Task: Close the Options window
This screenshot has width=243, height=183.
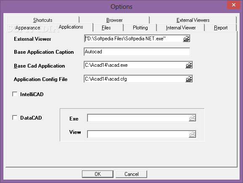Action: point(234,5)
